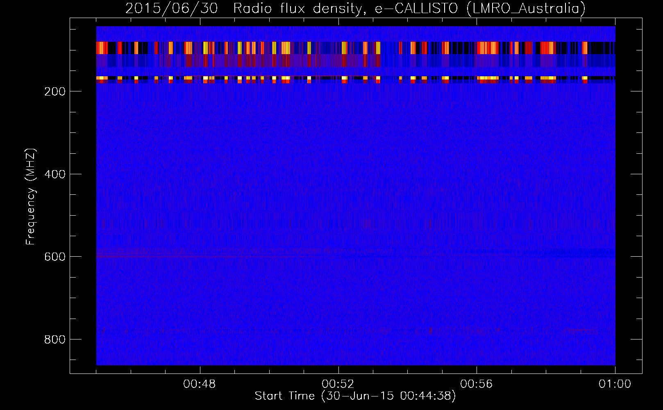Viewport: 663px width, 410px height.
Task: Click the 800 frequency tick label
Action: [54, 339]
